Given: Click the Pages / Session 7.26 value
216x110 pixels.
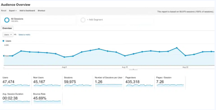Looking at the screenshot, I should pos(160,82).
